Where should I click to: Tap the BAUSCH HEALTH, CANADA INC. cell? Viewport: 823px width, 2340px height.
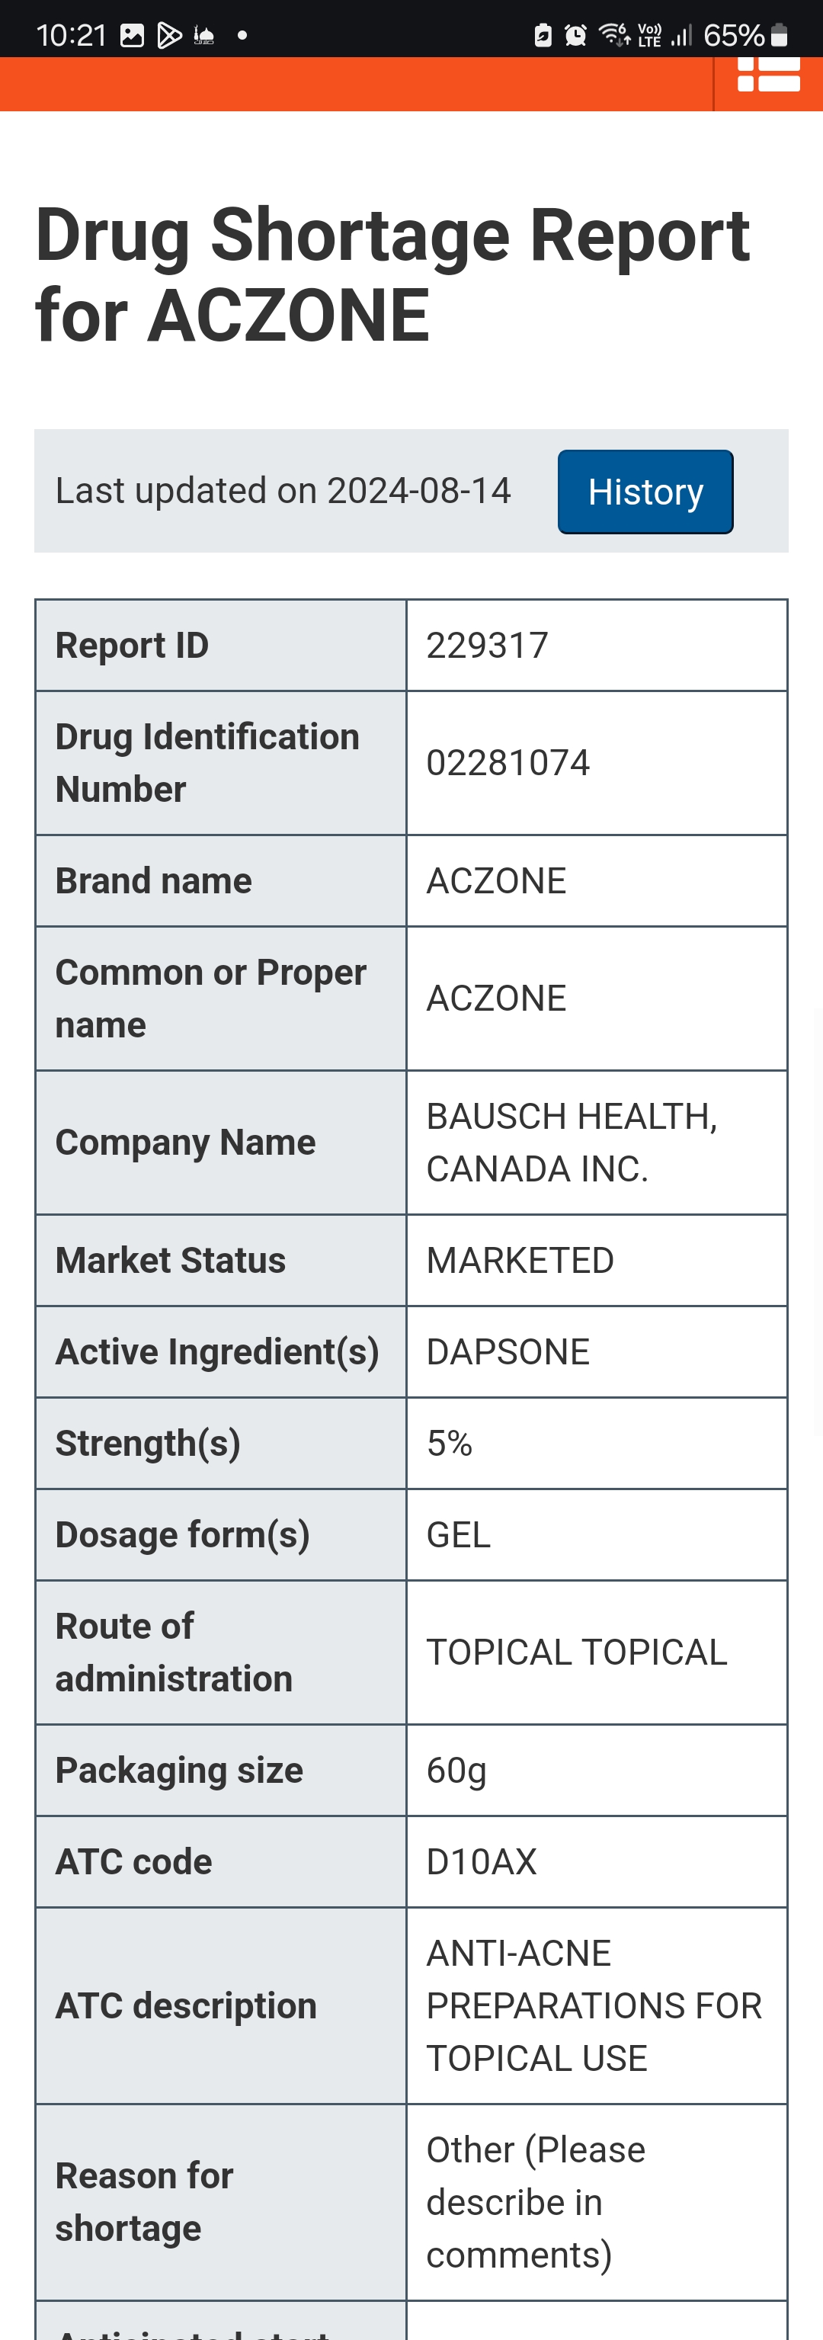tap(597, 1142)
